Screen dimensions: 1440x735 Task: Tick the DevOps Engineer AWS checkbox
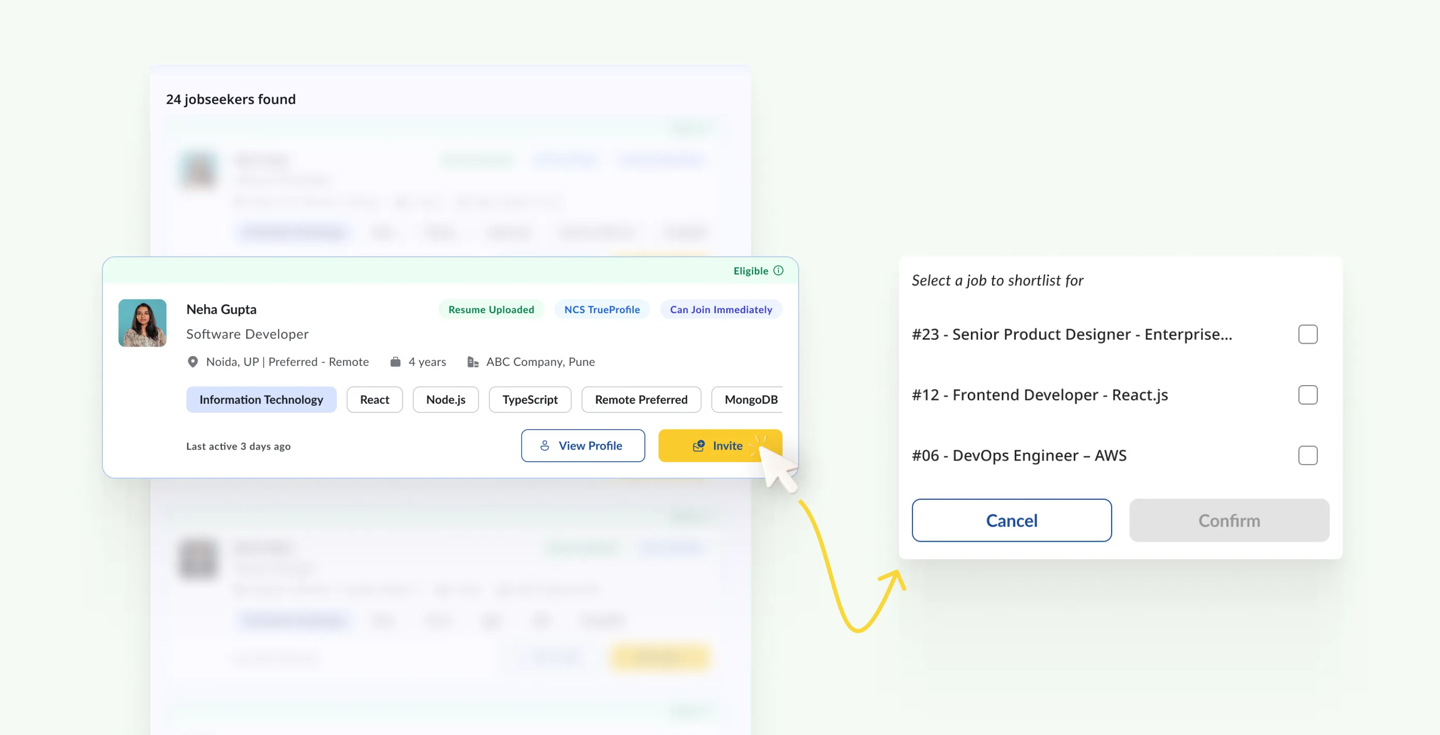[1308, 455]
